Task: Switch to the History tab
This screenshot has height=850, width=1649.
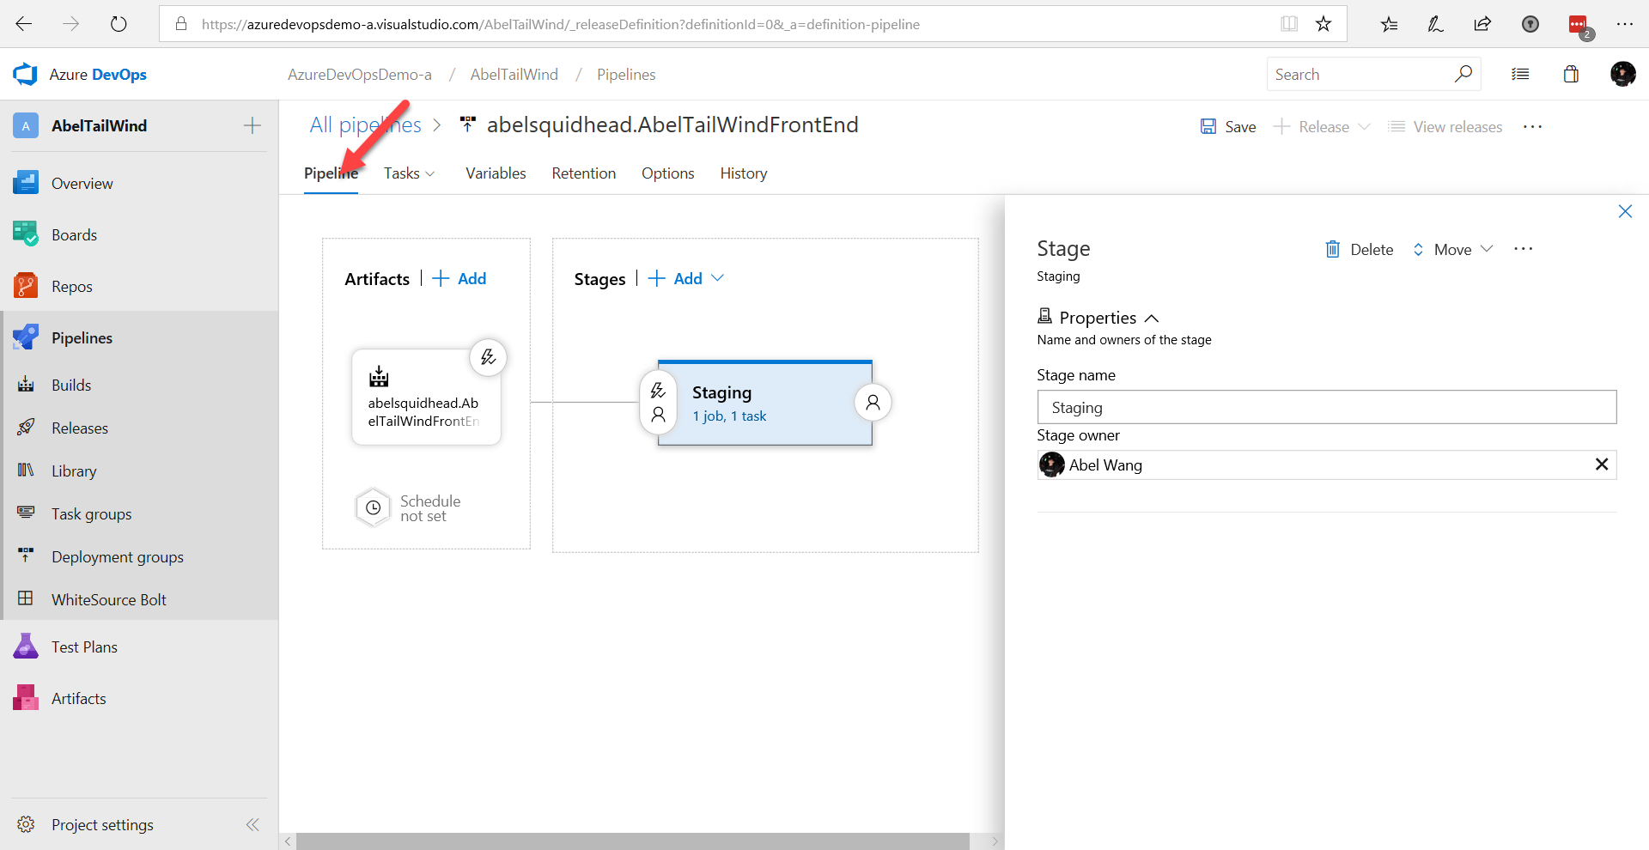Action: click(x=744, y=173)
